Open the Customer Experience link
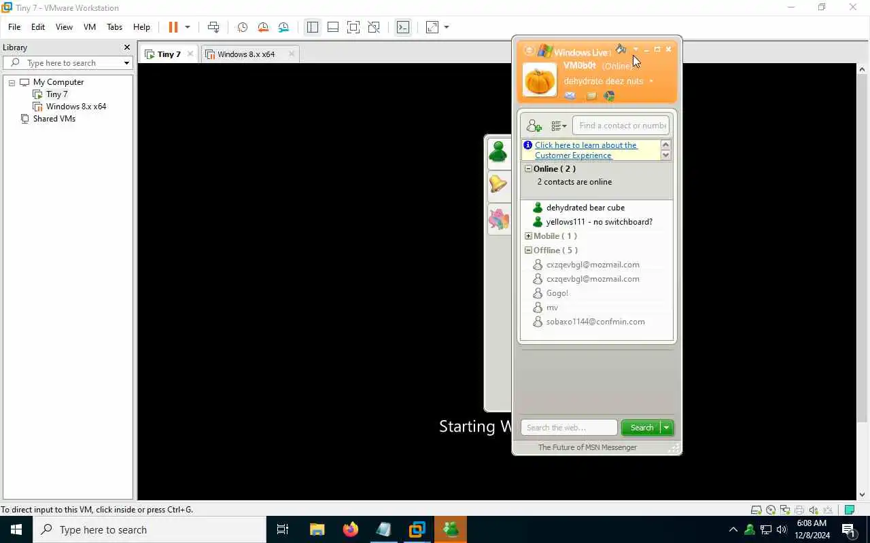Screen dimensions: 870x543 pyautogui.click(x=586, y=150)
